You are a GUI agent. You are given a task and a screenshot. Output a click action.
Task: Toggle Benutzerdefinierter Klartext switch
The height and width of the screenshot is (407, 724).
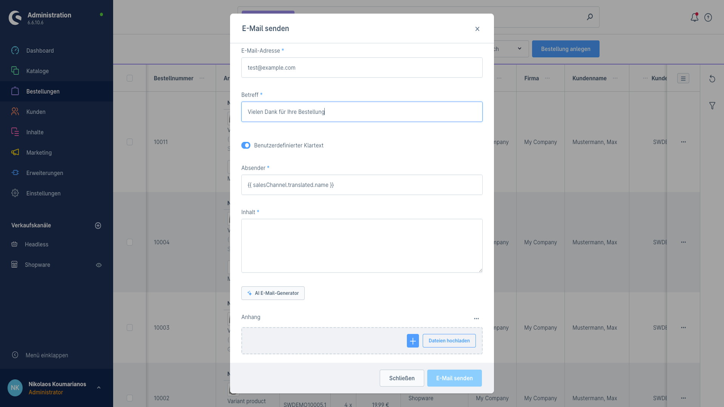tap(246, 145)
